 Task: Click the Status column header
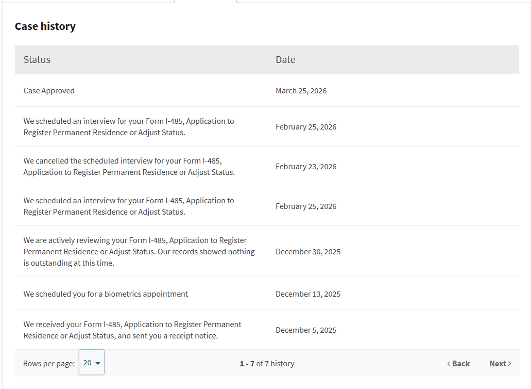click(x=37, y=60)
